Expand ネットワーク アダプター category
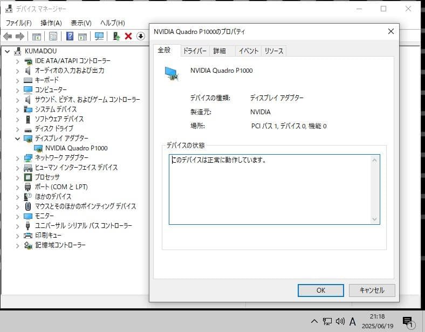 pos(18,158)
